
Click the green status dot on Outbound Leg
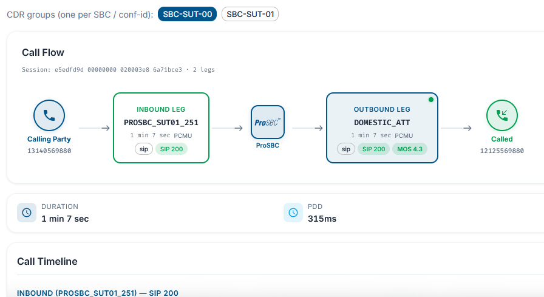(x=431, y=100)
